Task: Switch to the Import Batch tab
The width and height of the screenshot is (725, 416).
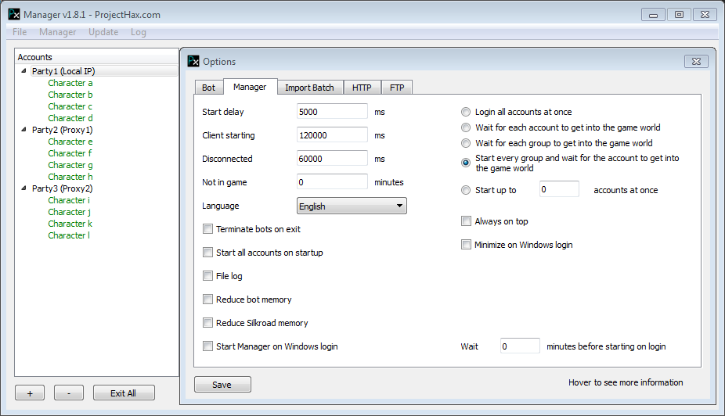Action: point(309,88)
